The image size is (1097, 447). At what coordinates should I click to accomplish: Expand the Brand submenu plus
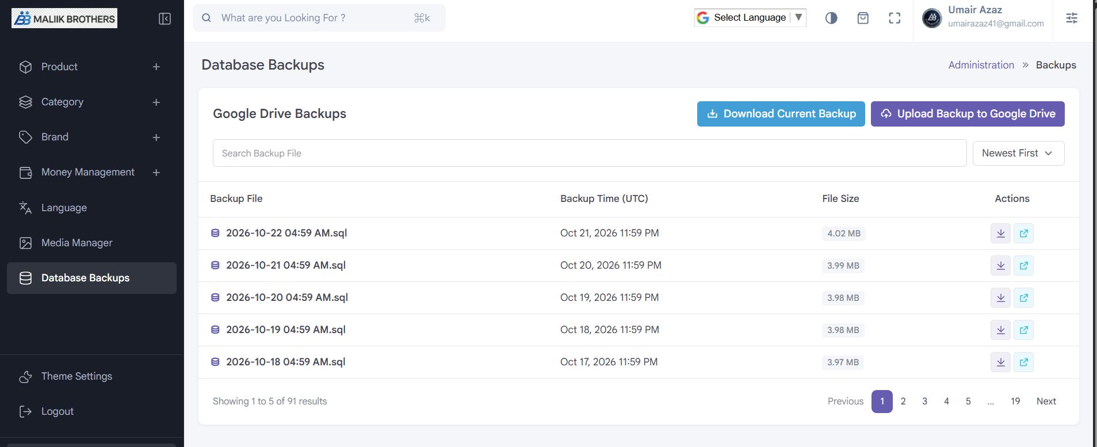156,137
